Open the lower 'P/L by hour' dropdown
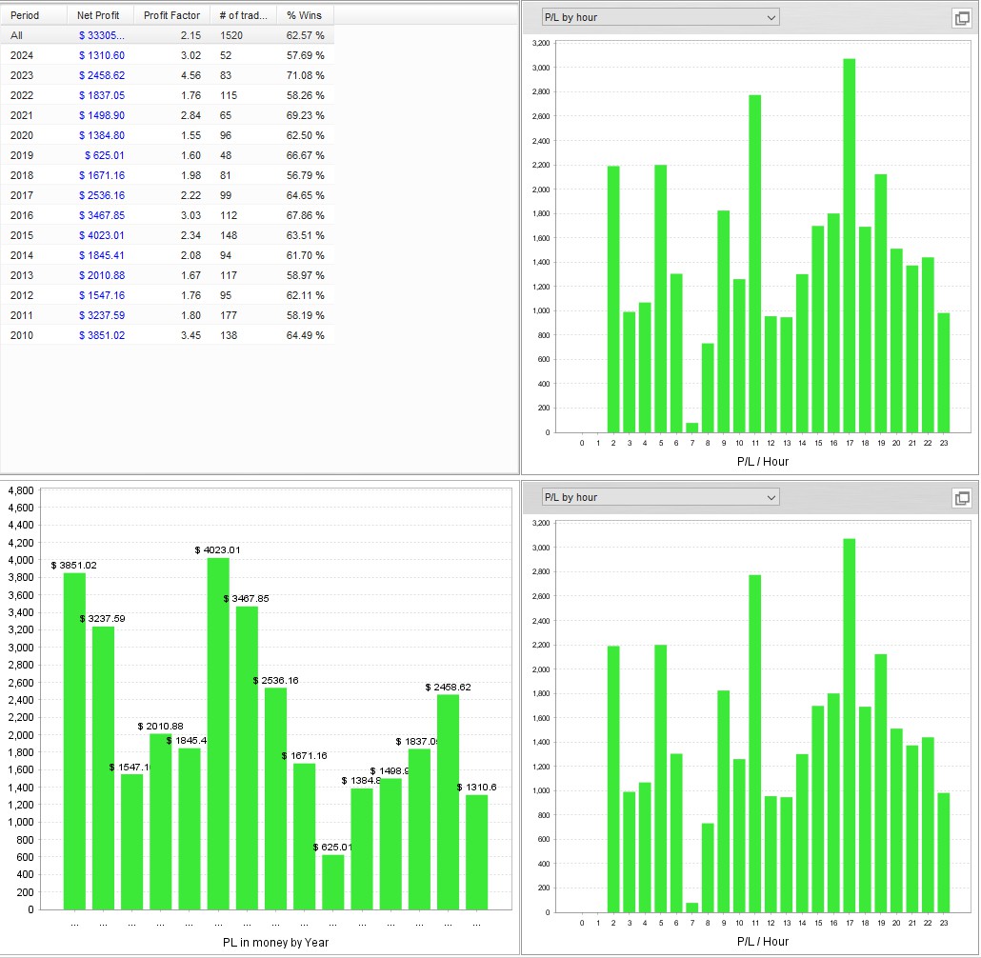This screenshot has height=958, width=981. tap(660, 497)
